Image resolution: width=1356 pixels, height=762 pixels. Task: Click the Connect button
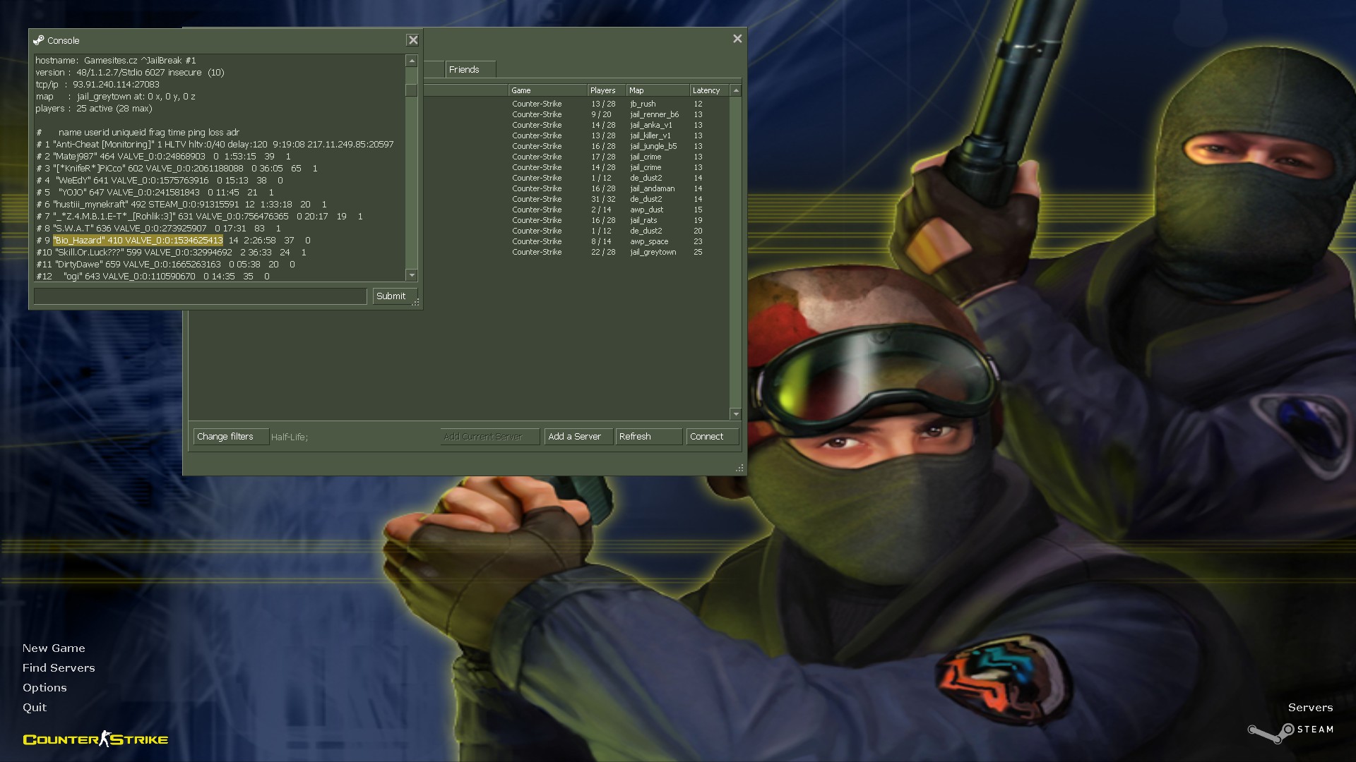click(x=712, y=437)
